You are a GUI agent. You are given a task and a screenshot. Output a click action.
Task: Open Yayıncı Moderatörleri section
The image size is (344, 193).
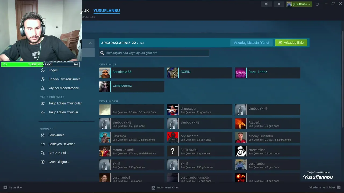point(64,88)
